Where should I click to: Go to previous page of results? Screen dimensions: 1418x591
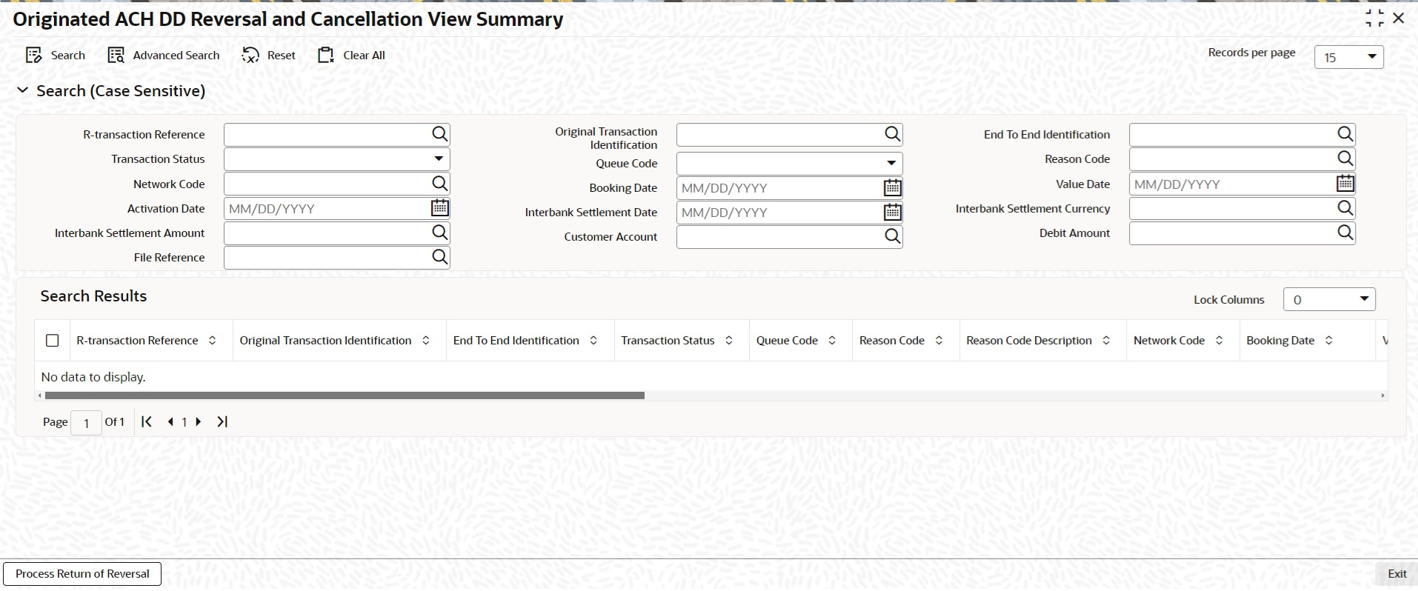click(170, 421)
